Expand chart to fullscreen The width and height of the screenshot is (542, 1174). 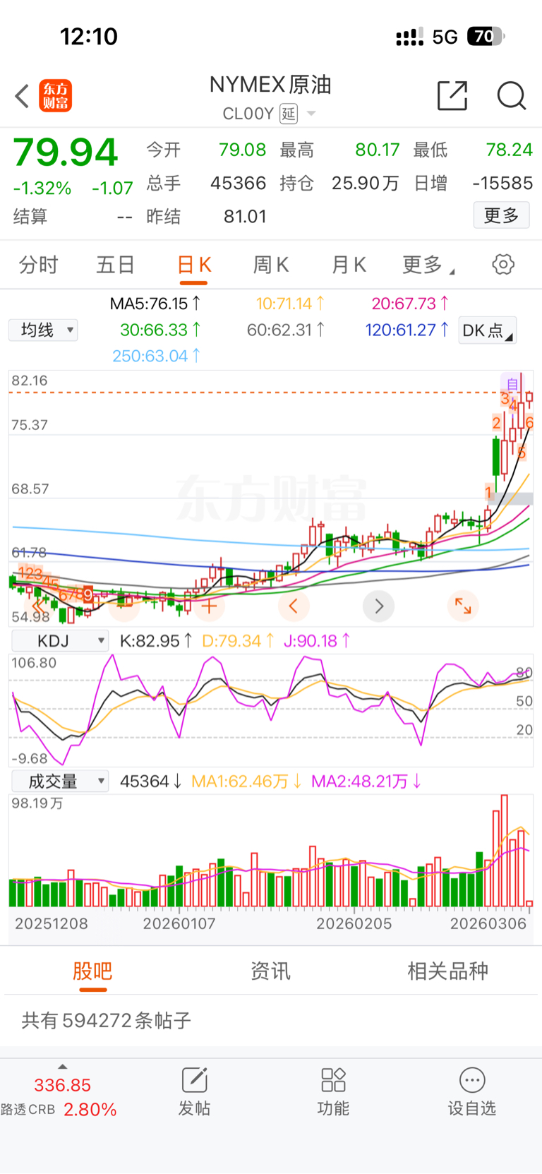[463, 606]
